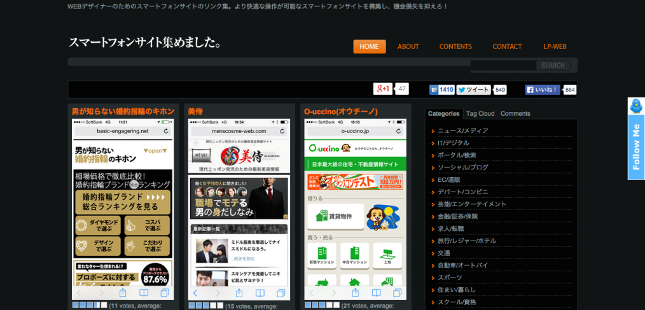Click the Follow Me side tab
This screenshot has height=310, width=645.
coord(636,147)
